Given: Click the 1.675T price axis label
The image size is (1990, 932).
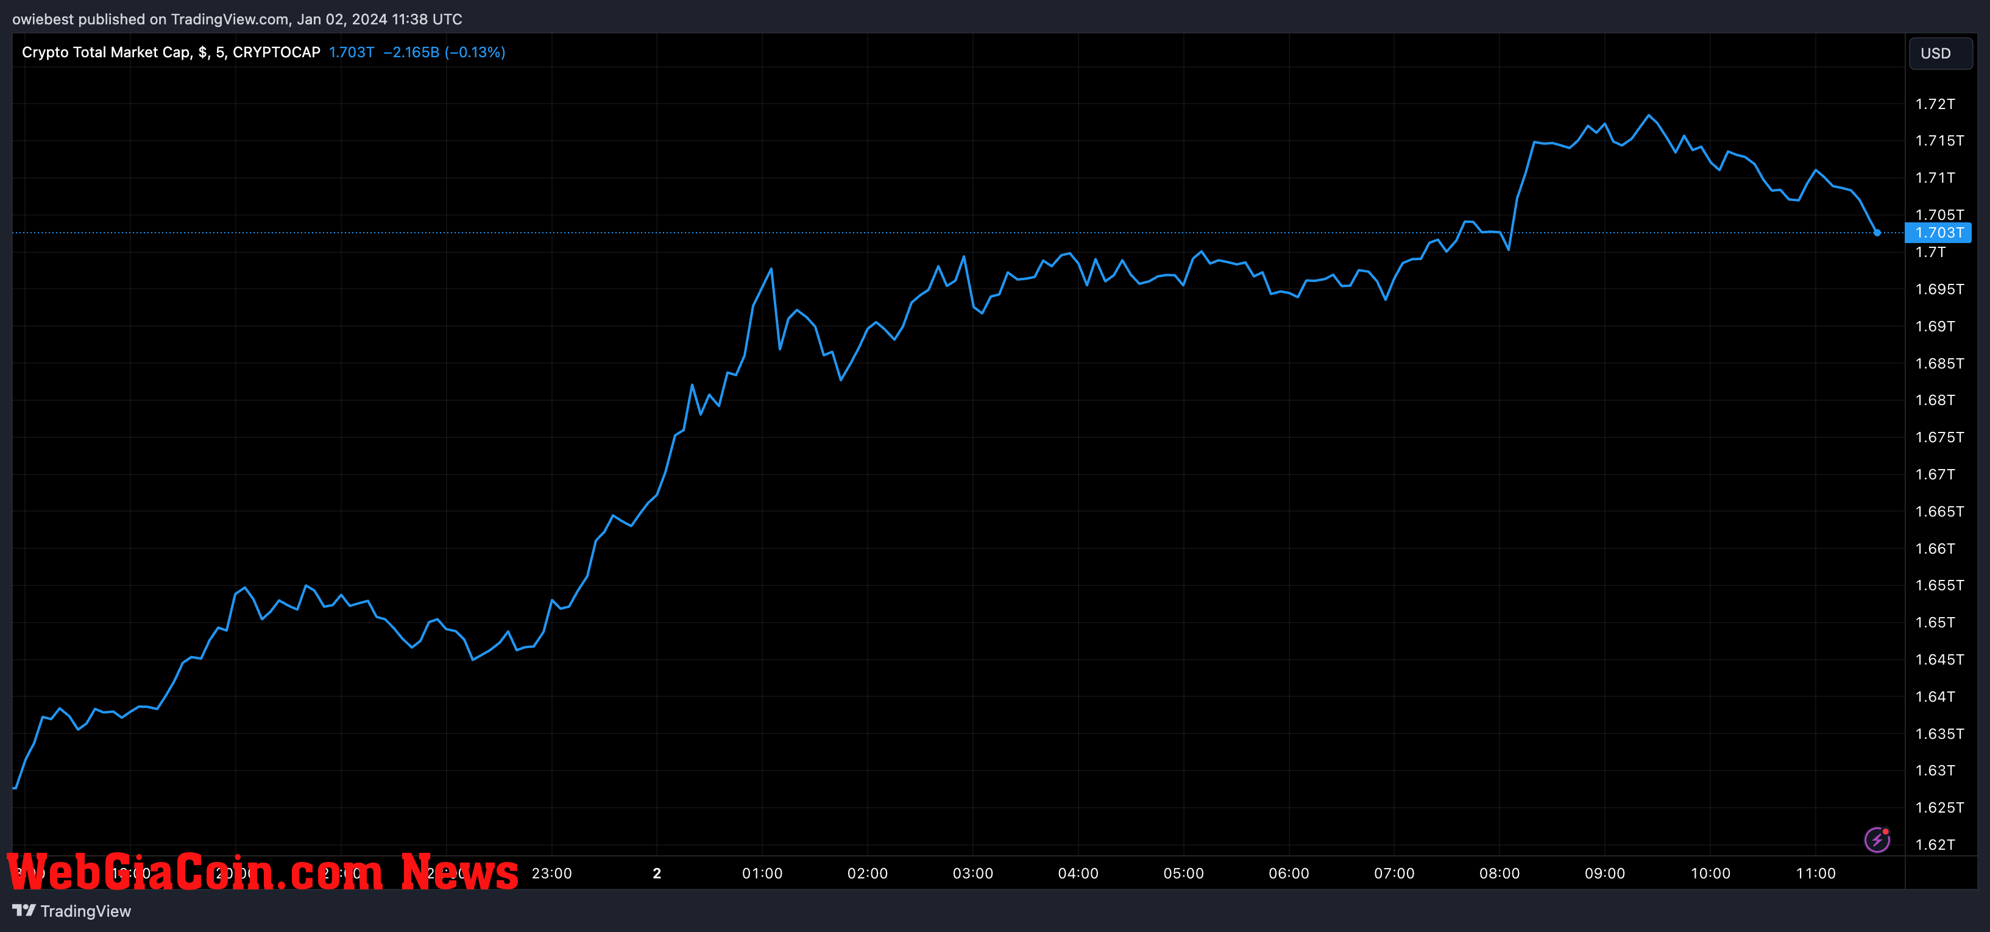Looking at the screenshot, I should 1939,437.
